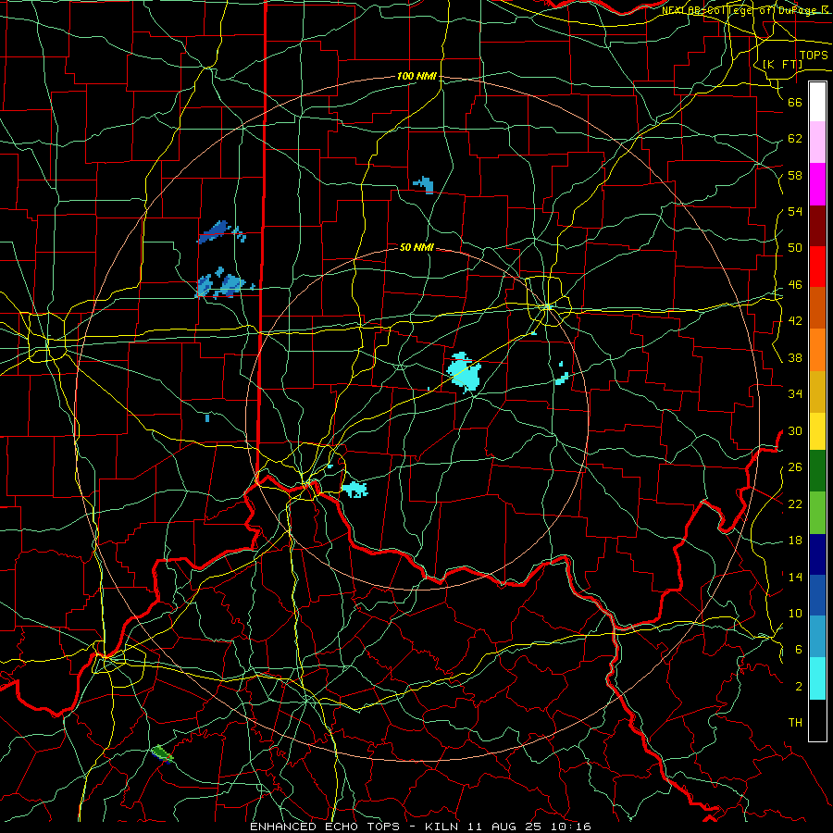Click the light green legend swatch
833x833 pixels.
pyautogui.click(x=817, y=512)
